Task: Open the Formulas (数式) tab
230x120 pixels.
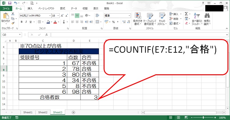Action: (63, 9)
